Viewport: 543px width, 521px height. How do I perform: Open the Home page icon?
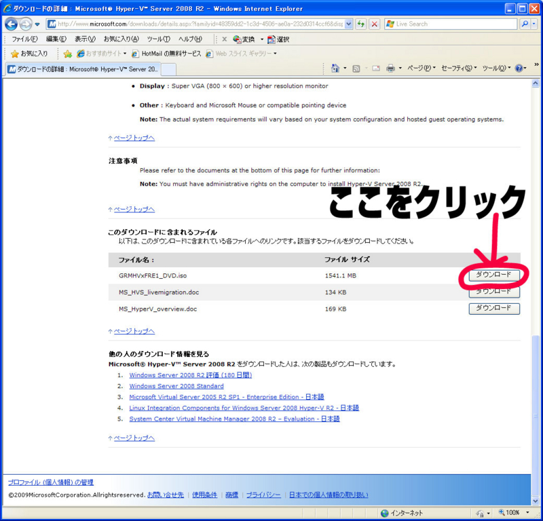[335, 69]
